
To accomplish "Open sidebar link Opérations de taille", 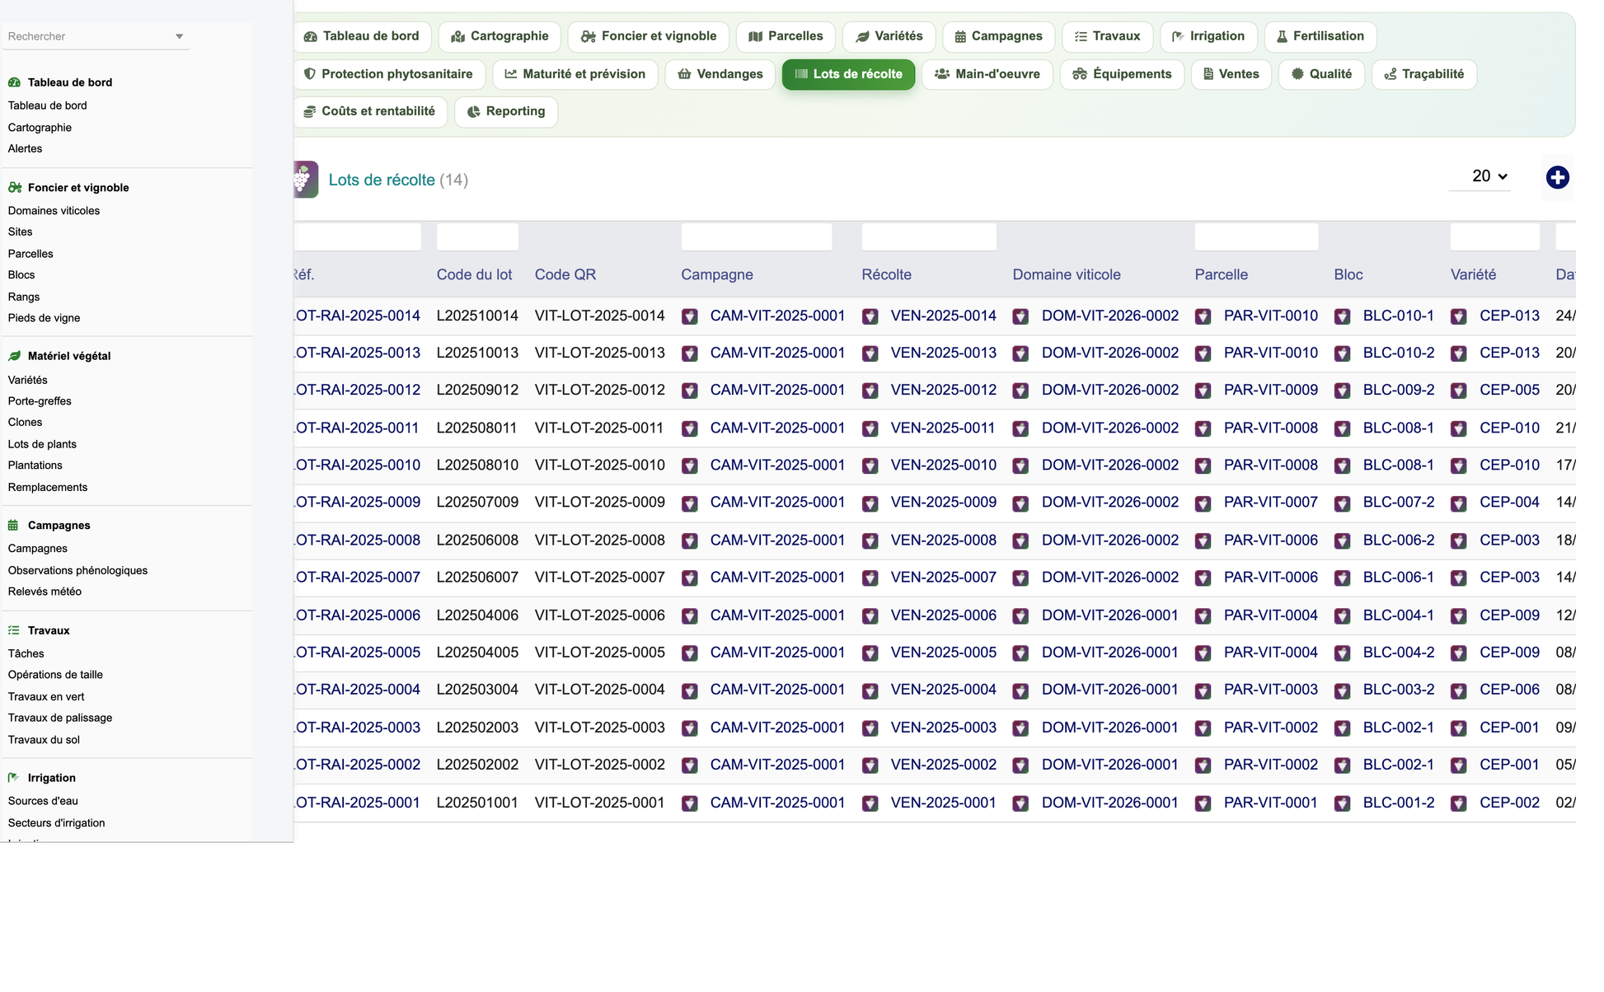I will click(x=55, y=675).
